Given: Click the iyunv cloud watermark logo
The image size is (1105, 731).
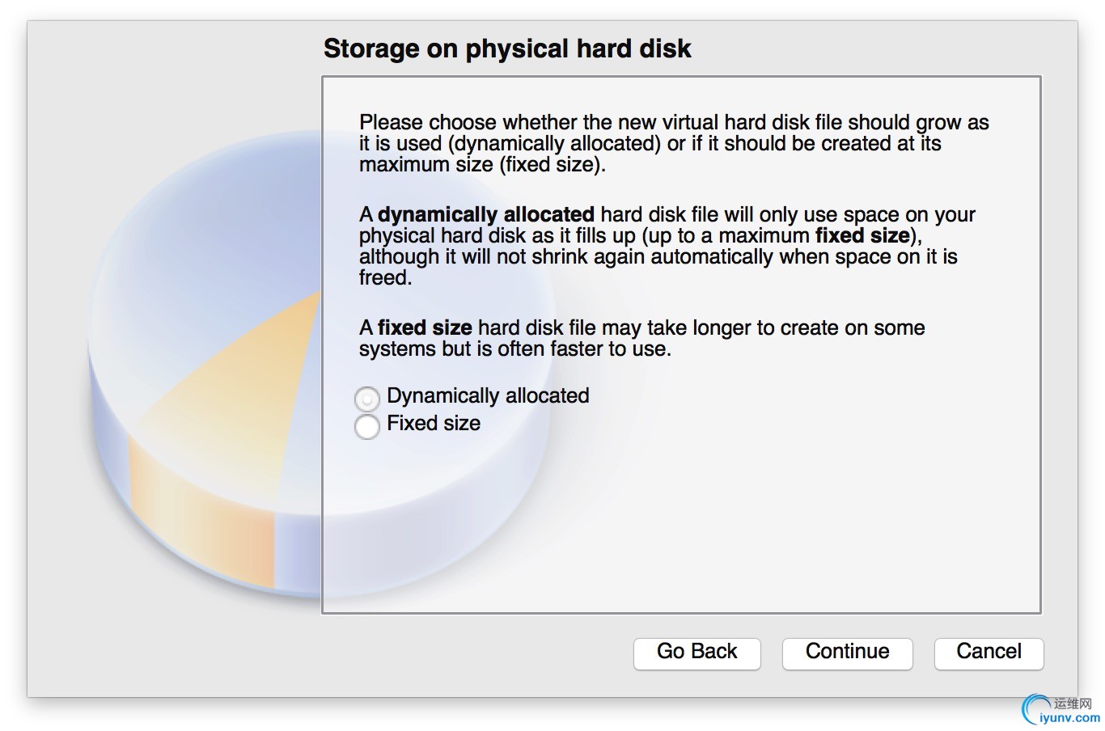Looking at the screenshot, I should pyautogui.click(x=1035, y=709).
